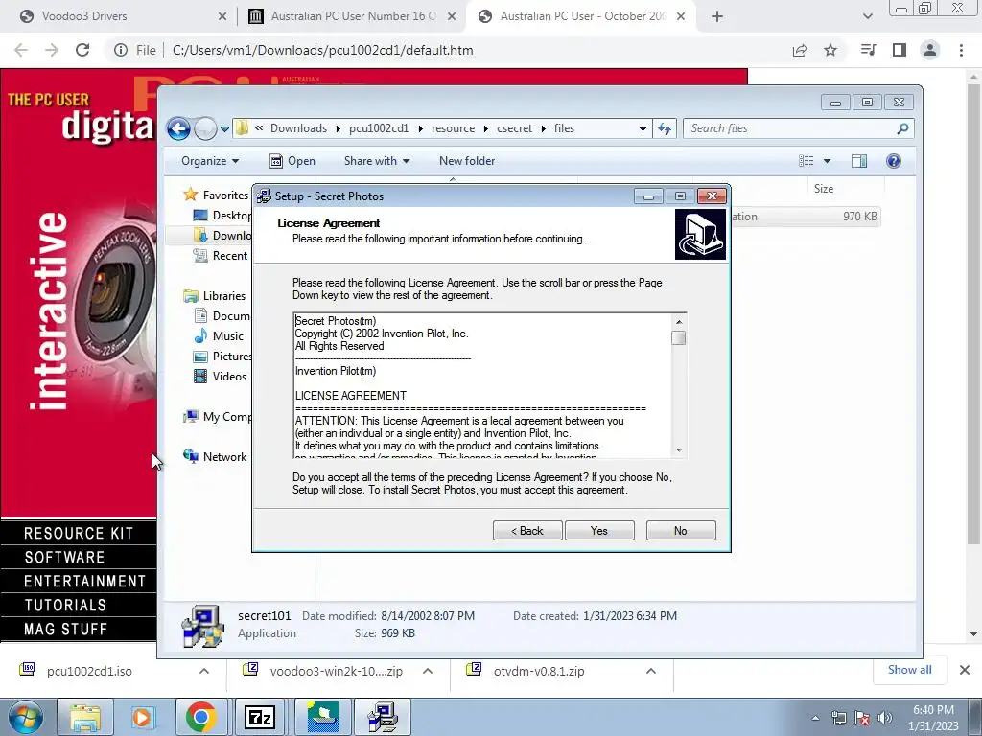Click No to decline the license
Viewport: 982px width, 736px height.
click(681, 530)
